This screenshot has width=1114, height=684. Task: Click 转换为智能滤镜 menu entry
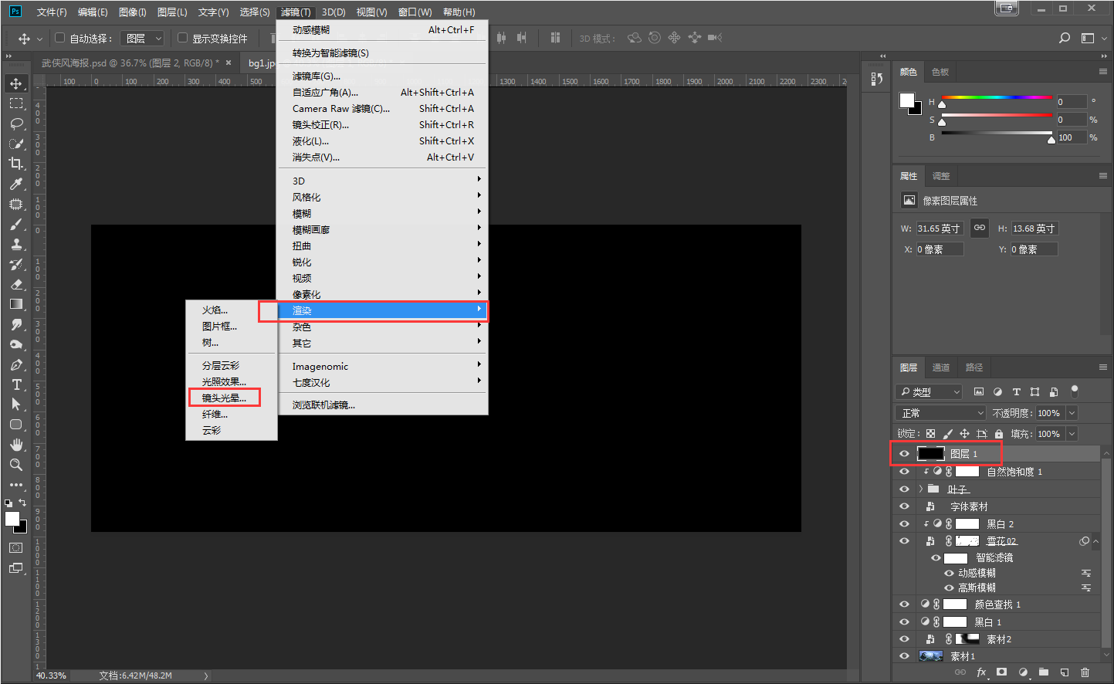pyautogui.click(x=330, y=53)
